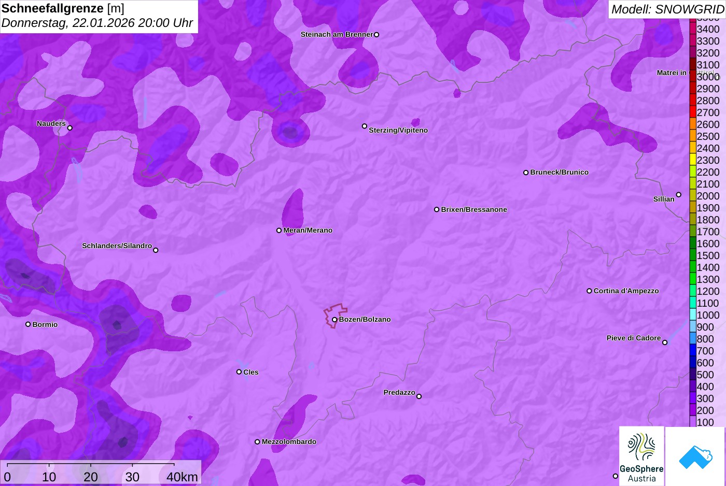The image size is (726, 486).
Task: Click the Bruneck/Brunico marker dot
Action: point(526,173)
